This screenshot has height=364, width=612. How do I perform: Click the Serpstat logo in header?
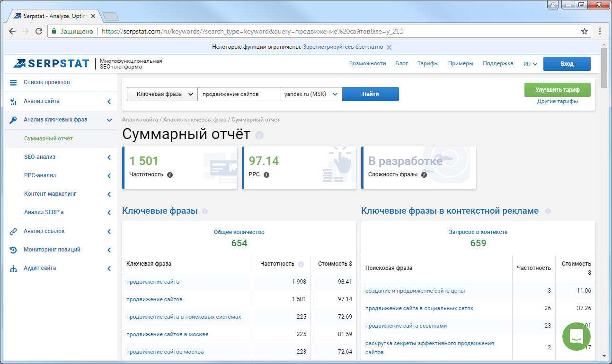coord(51,63)
